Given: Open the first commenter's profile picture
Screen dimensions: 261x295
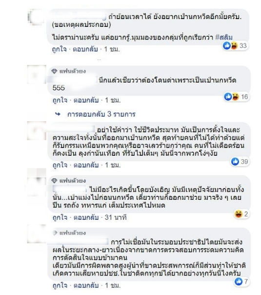Looking at the screenshot, I should pyautogui.click(x=37, y=17).
